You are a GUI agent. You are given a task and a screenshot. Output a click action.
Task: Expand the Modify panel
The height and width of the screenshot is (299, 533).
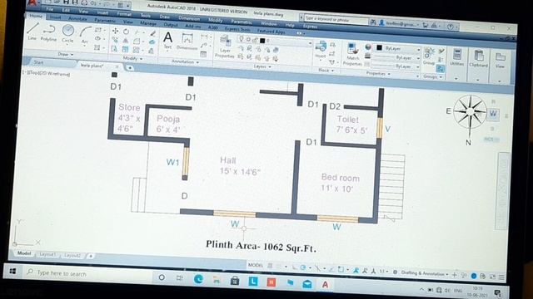click(132, 58)
